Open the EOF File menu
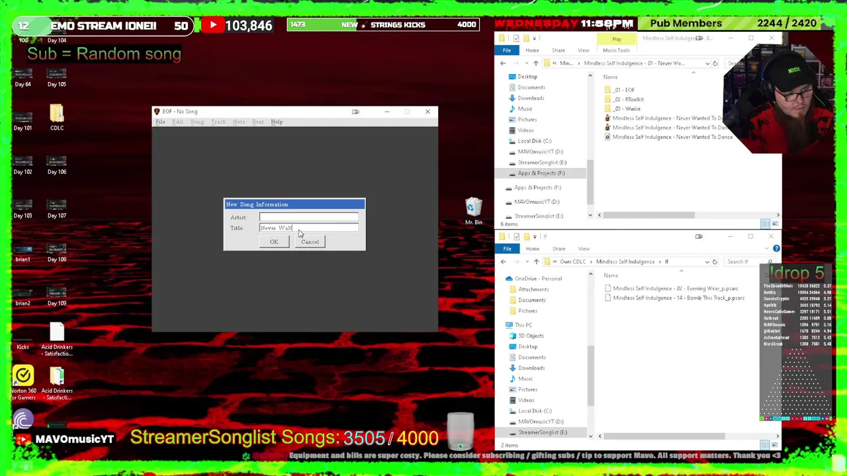The width and height of the screenshot is (847, 476). pos(160,122)
